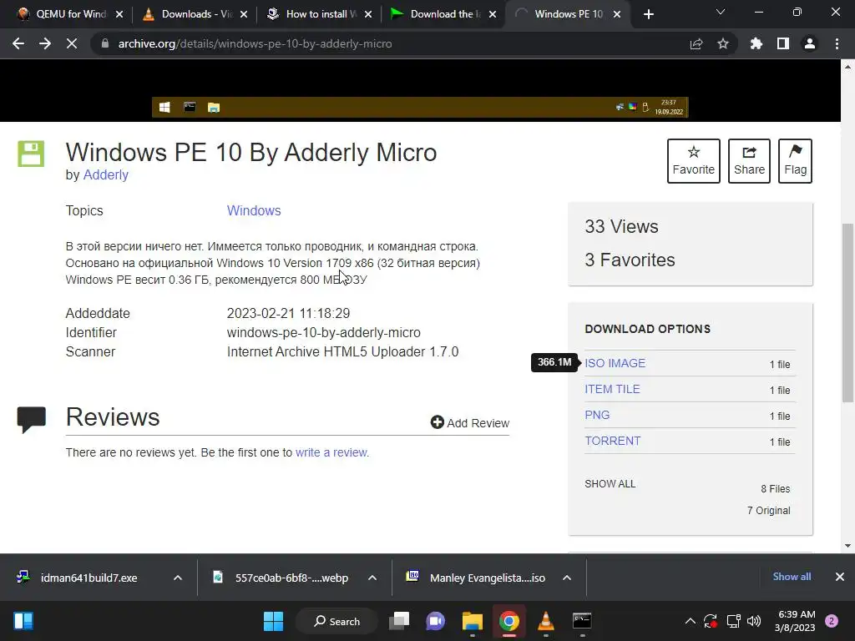
Task: Open File Explorer from the taskbar
Action: [x=473, y=621]
